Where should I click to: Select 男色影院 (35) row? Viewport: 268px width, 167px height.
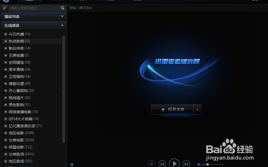[32, 105]
